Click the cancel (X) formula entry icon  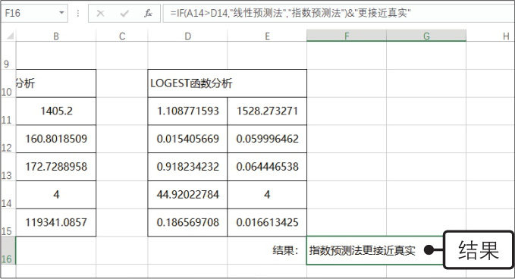(101, 14)
